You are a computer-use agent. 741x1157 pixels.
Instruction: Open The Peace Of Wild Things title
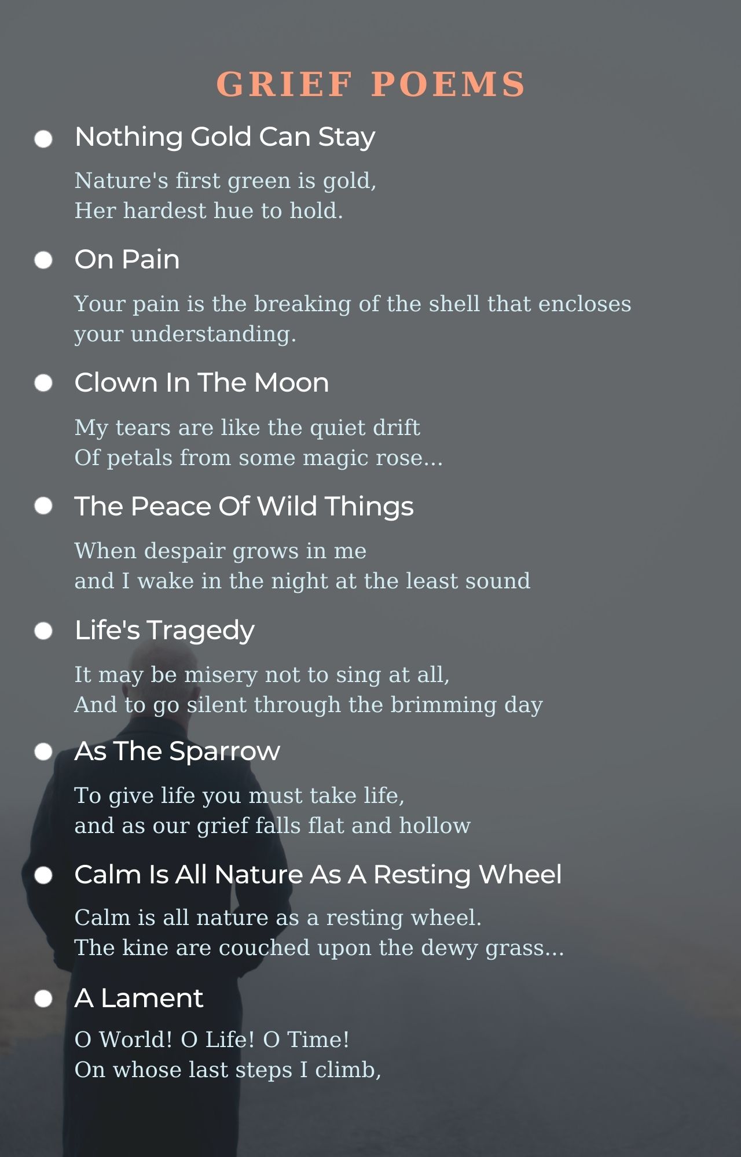pyautogui.click(x=244, y=506)
